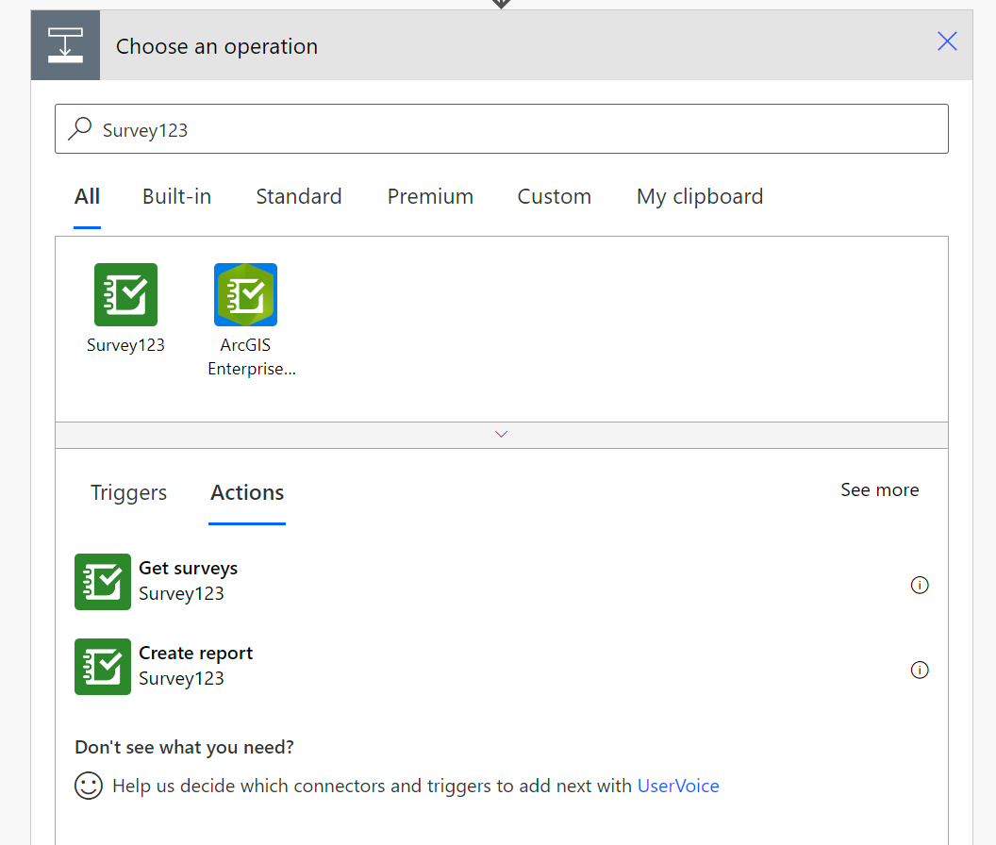
Task: Collapse the connectors list with the chevron
Action: click(x=502, y=435)
